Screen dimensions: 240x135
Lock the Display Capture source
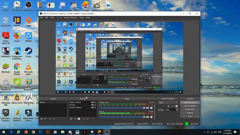tap(95, 102)
